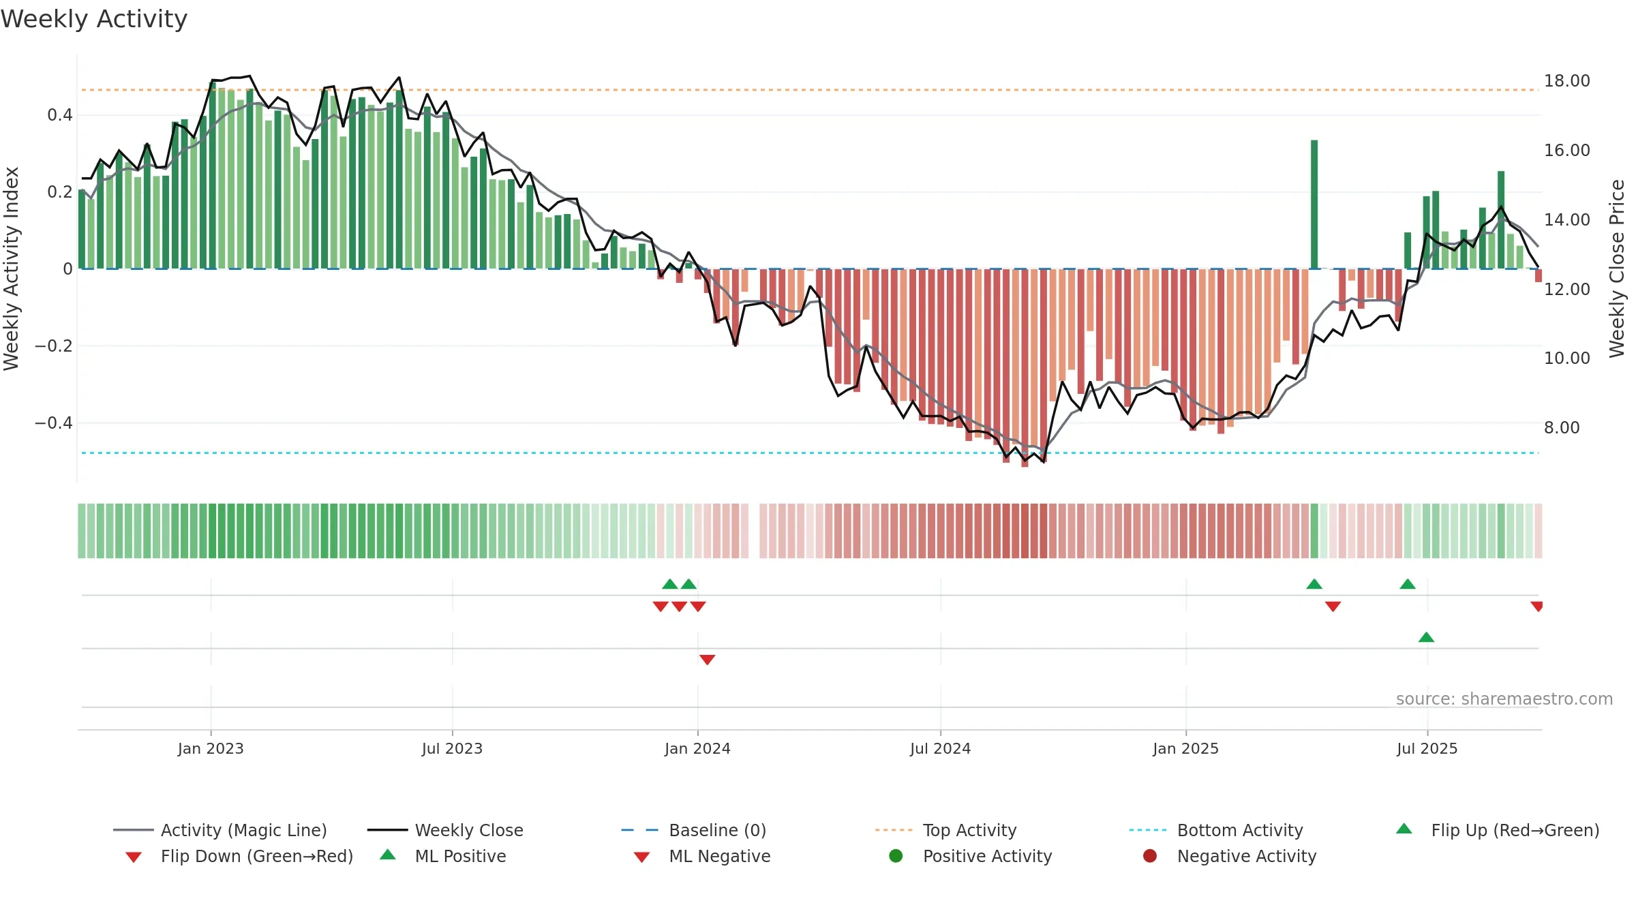Image resolution: width=1636 pixels, height=920 pixels.
Task: Click the Flip Down (Green→Red) legend triangle
Action: coord(134,857)
